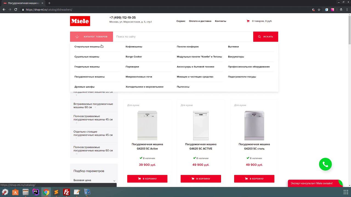This screenshot has width=351, height=197.
Task: Open a new browser tab
Action: pyautogui.click(x=49, y=3)
